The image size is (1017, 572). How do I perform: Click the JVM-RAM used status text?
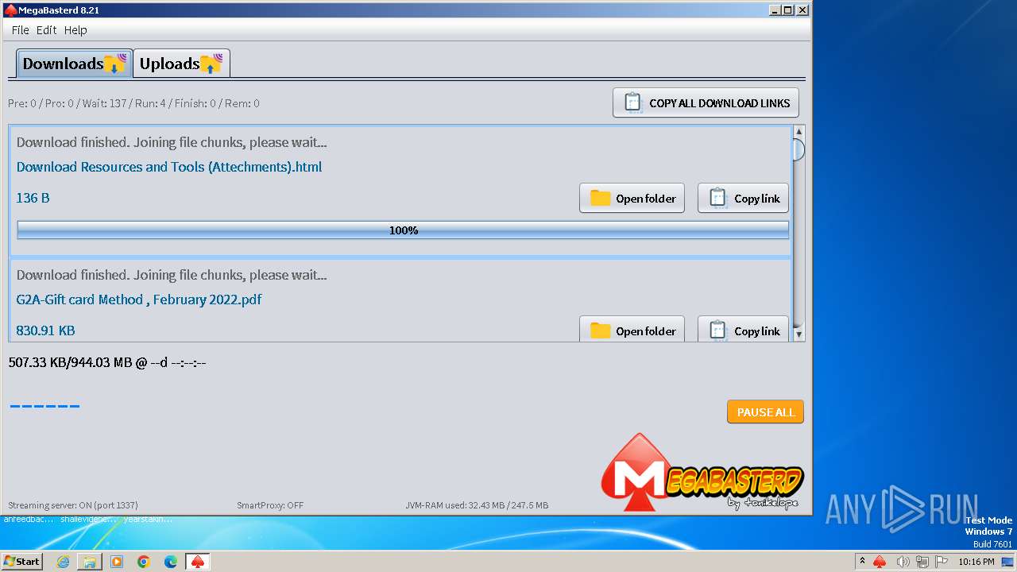(x=477, y=505)
